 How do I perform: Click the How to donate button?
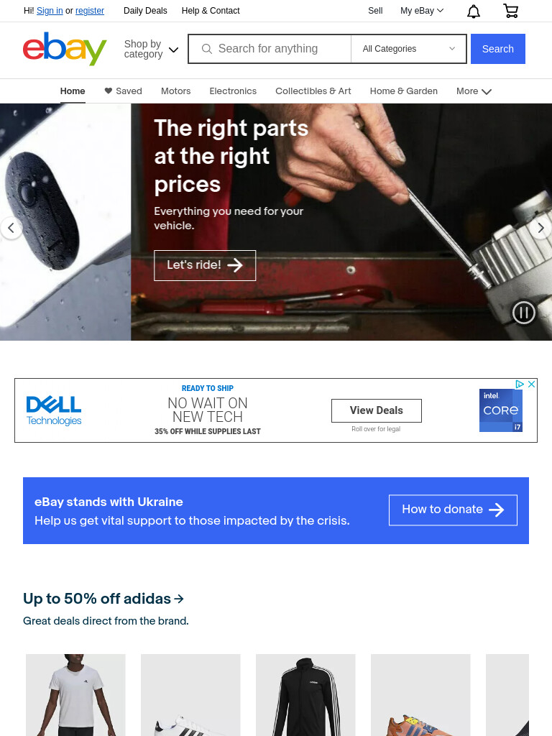coord(453,510)
